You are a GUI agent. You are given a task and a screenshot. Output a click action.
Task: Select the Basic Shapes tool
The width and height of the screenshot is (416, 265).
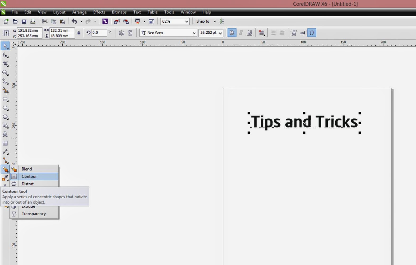[x=5, y=126]
